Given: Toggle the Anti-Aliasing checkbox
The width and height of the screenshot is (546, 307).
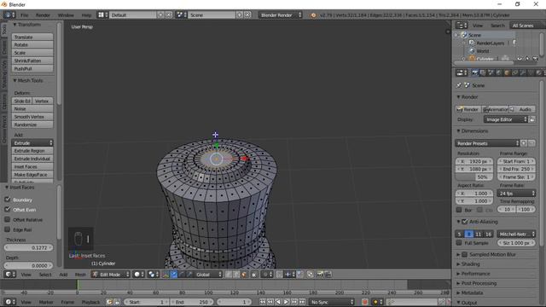Looking at the screenshot, I should (x=464, y=222).
